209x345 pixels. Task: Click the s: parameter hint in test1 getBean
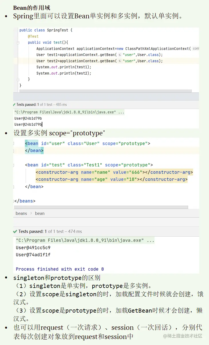pyautogui.click(x=120, y=55)
